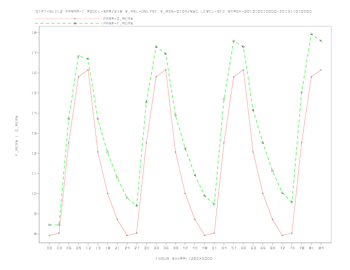
Task: Click the VYMDH date range in the title
Action: [270, 11]
